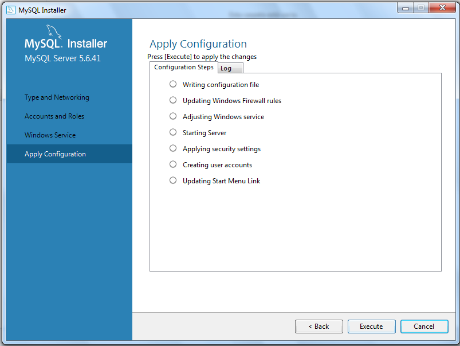
Task: Click the 'Writing configuration file' text
Action: [x=221, y=85]
